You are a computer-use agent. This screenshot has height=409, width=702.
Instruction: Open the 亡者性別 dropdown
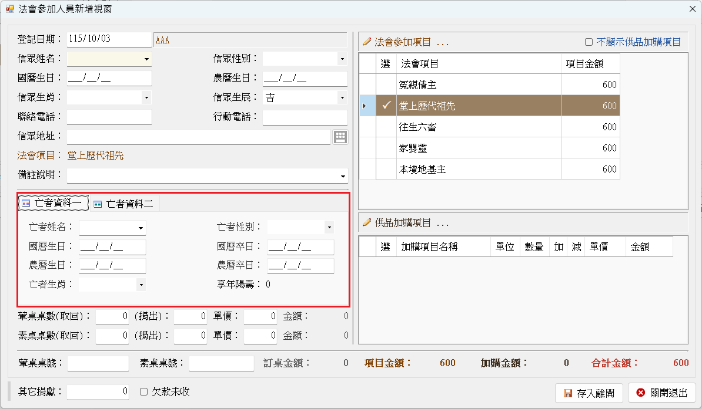pyautogui.click(x=329, y=228)
